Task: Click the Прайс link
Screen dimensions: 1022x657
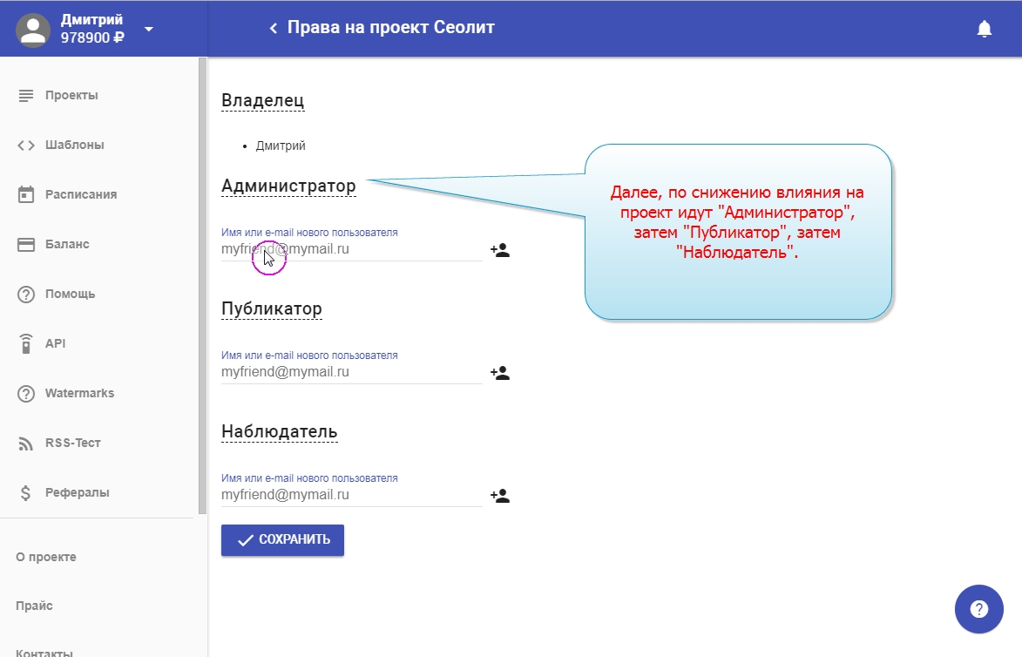Action: [x=34, y=606]
